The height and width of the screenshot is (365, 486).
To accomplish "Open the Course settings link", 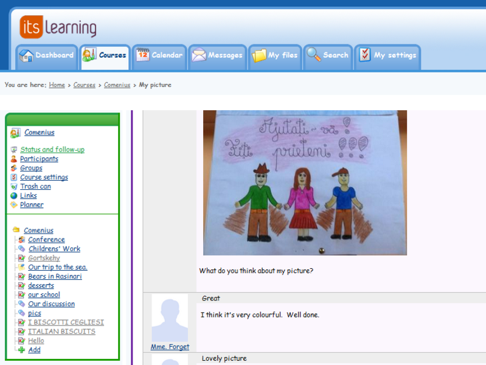I will (44, 177).
